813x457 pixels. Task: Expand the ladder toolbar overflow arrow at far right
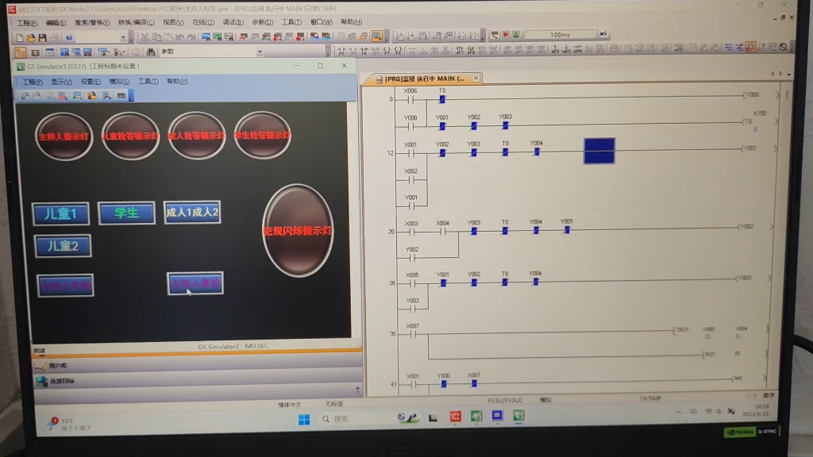coord(792,48)
